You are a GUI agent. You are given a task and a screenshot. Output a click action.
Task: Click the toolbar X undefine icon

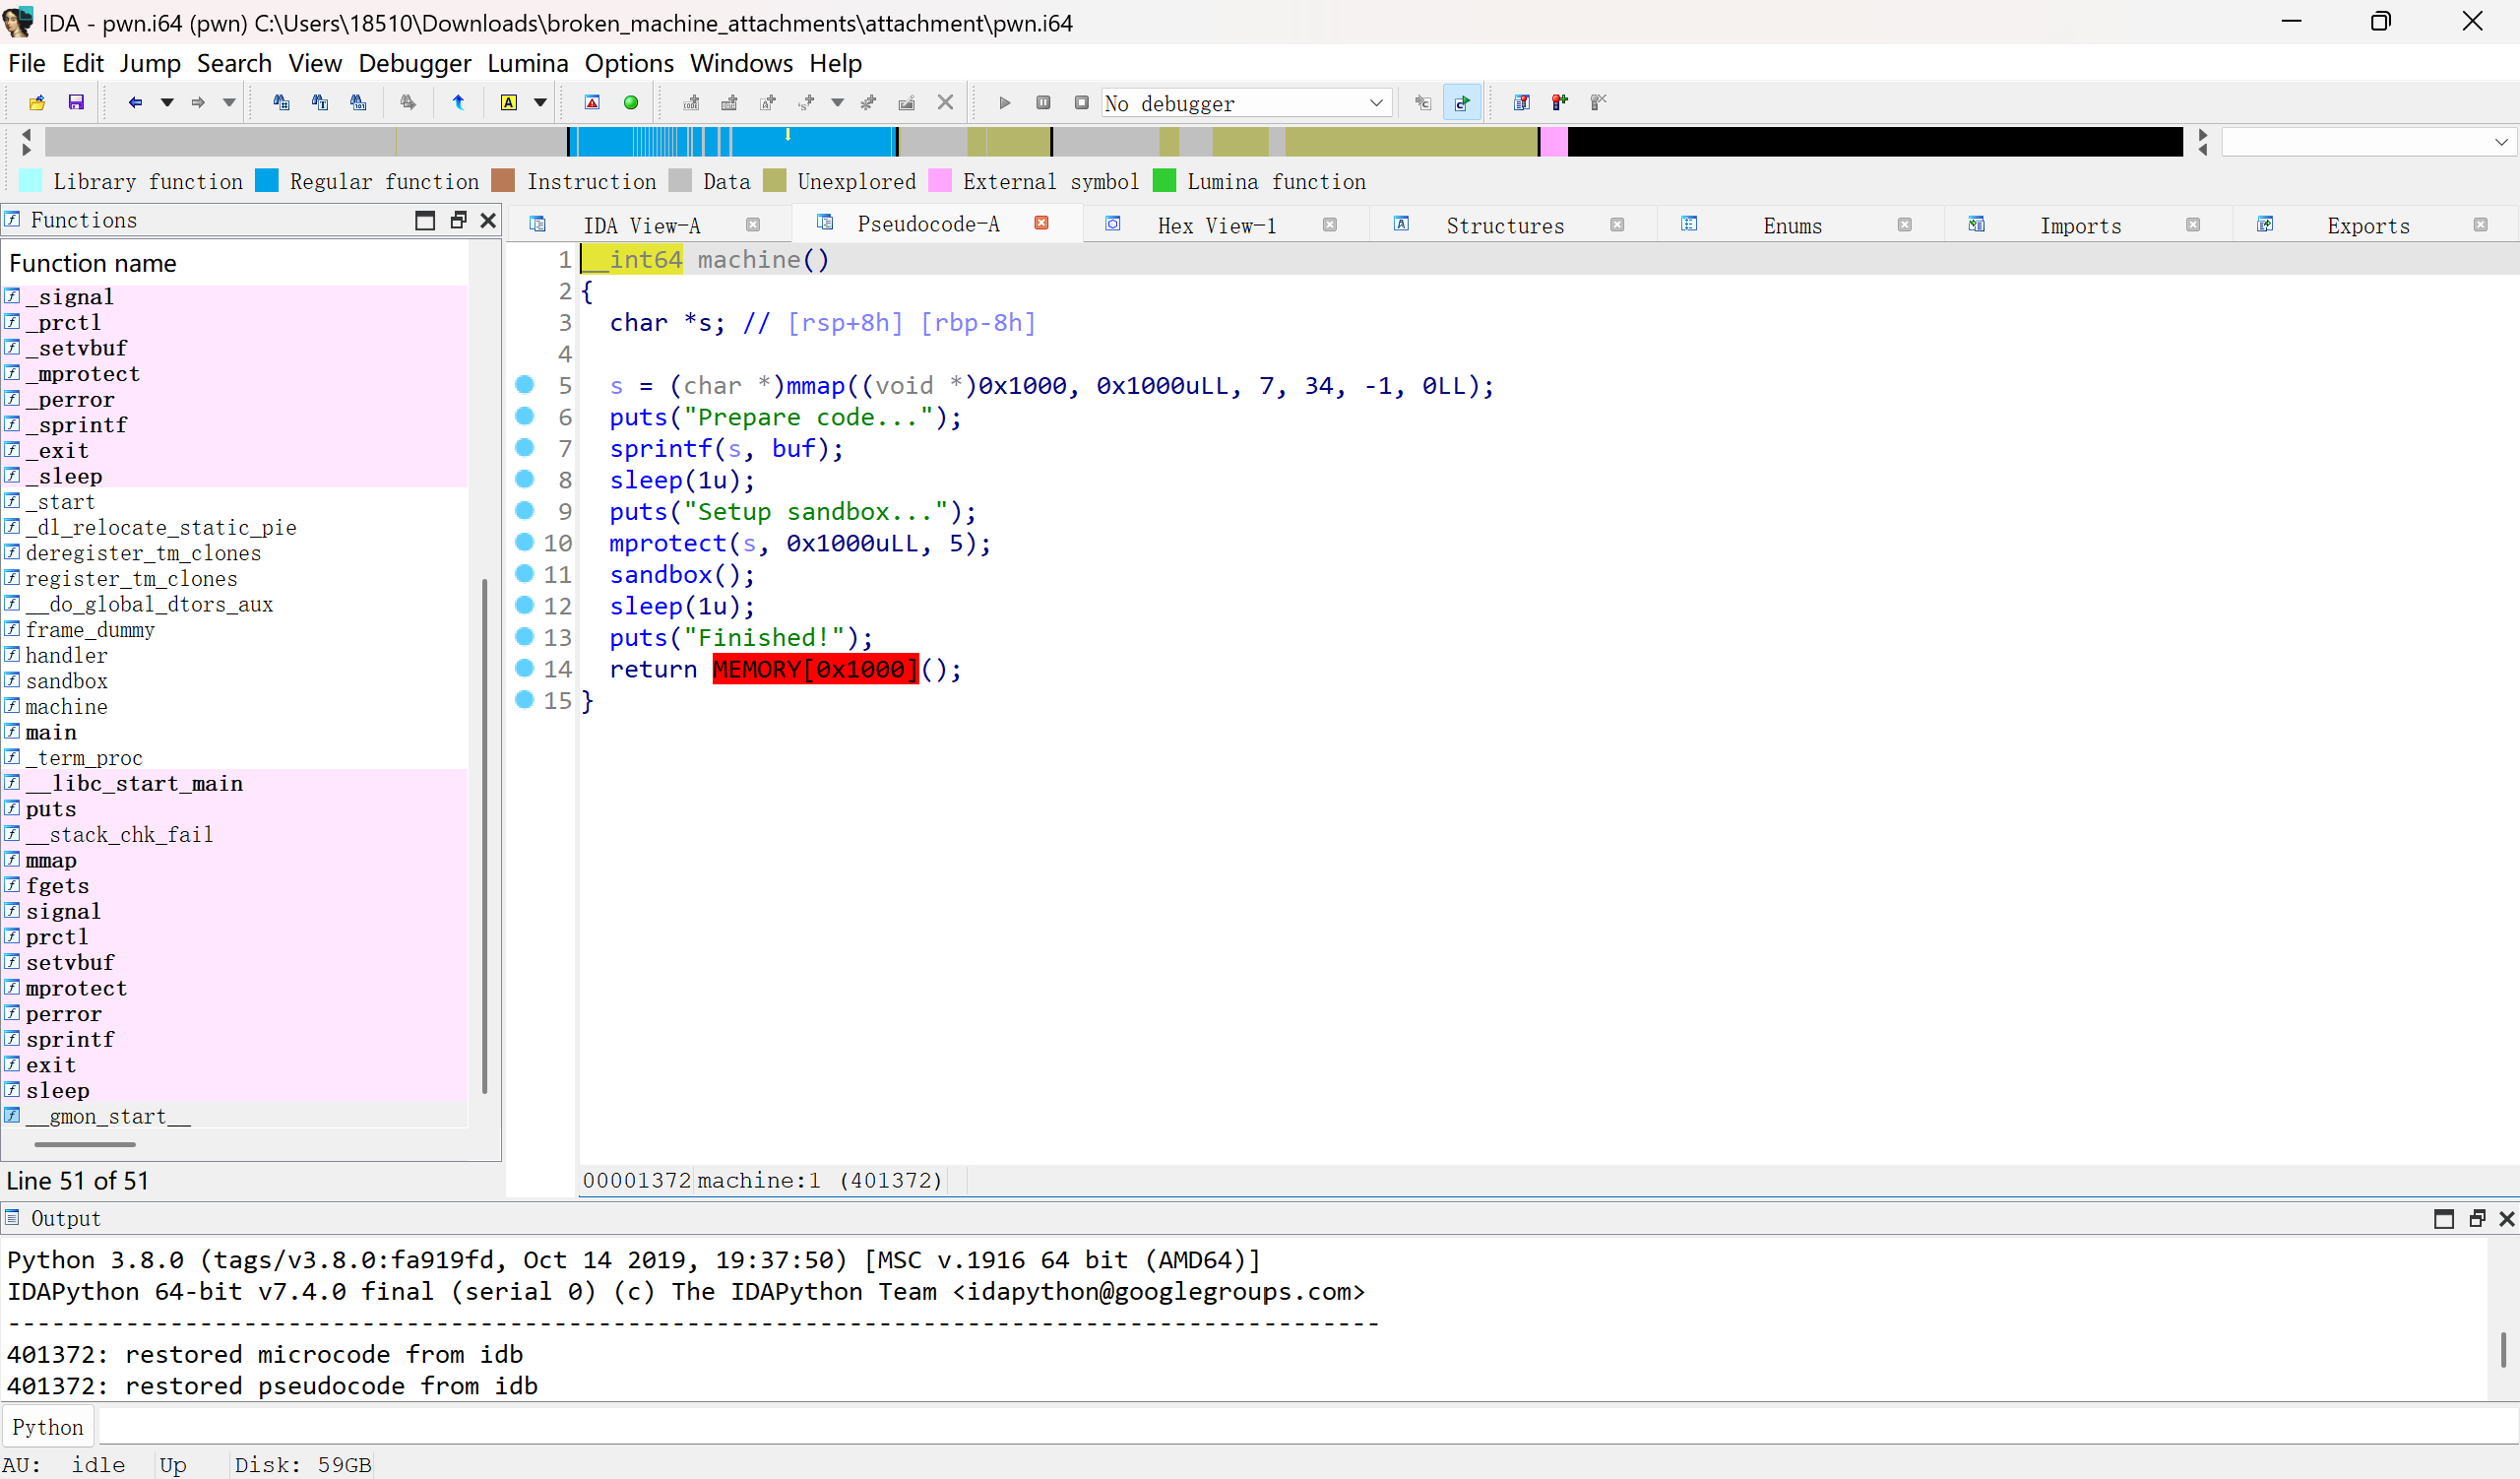click(945, 102)
